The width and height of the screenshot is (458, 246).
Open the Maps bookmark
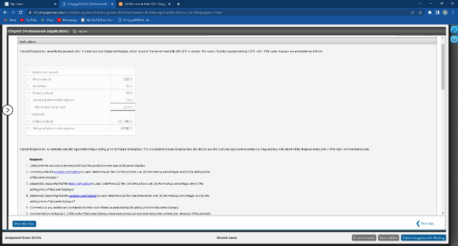coord(47,20)
